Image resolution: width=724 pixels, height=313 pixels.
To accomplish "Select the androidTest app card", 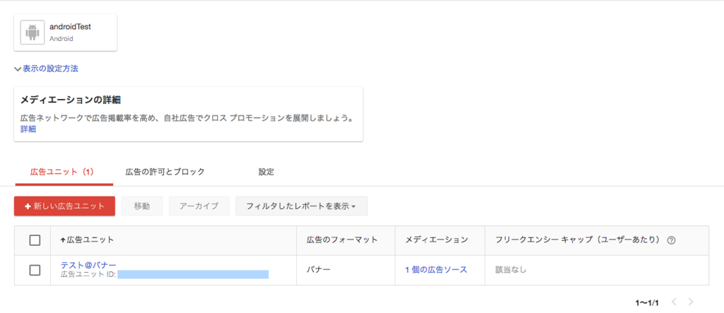I will tap(66, 33).
